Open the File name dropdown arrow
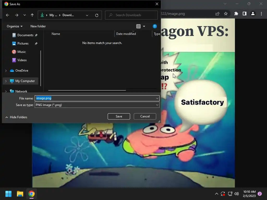Screen dimensions: 267x200 (x=157, y=98)
